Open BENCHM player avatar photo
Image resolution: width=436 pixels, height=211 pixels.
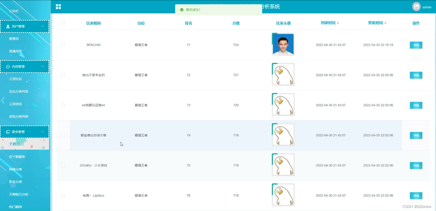[x=283, y=44]
